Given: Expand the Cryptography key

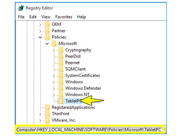Looking at the screenshot, I should (54, 50).
